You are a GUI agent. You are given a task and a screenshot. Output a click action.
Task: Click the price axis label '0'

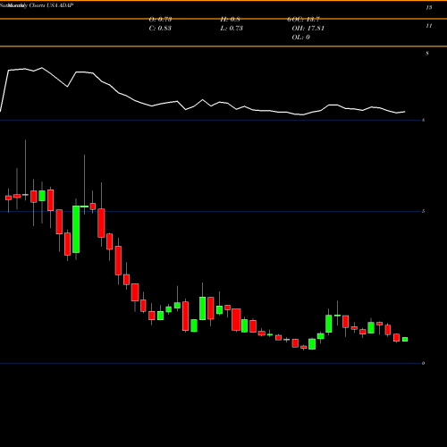coord(423,363)
